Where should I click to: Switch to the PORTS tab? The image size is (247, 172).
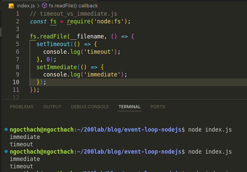point(157,107)
